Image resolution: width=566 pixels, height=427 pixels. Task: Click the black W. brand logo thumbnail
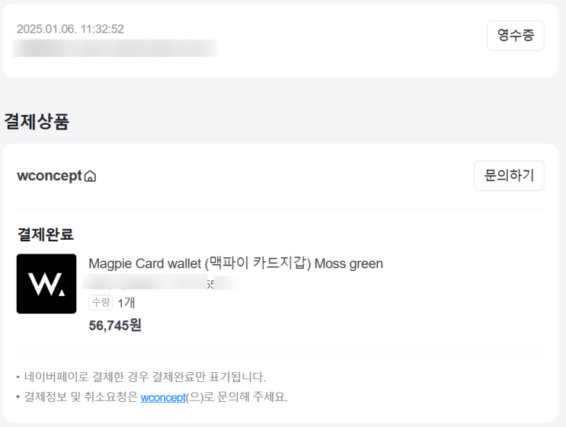pyautogui.click(x=46, y=284)
